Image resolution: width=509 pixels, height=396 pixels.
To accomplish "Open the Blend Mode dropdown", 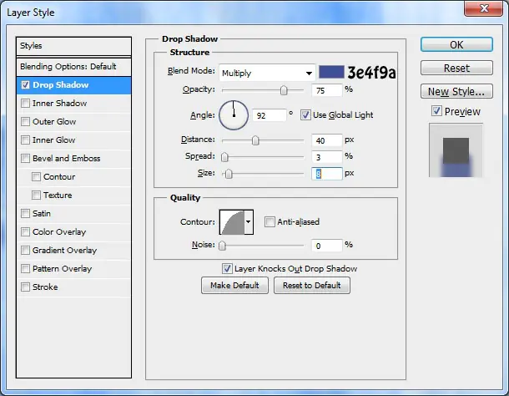I will [x=267, y=73].
